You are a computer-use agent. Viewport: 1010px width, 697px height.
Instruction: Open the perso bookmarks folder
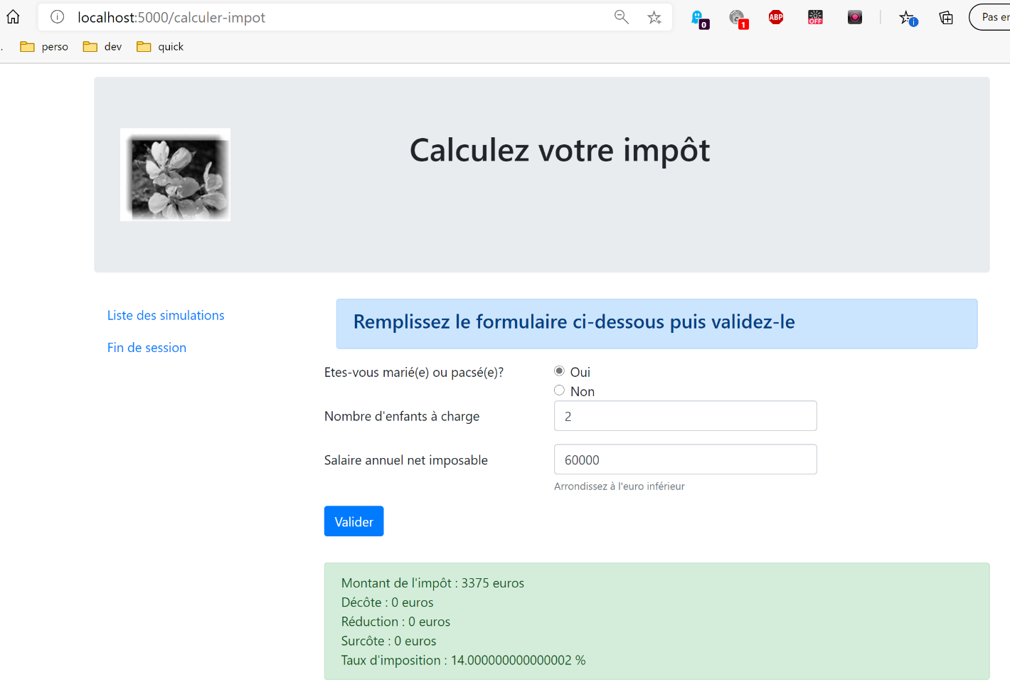click(45, 47)
